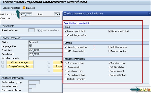Toggle checkbox beside Sample-Drawing Text button

coord(3,66)
